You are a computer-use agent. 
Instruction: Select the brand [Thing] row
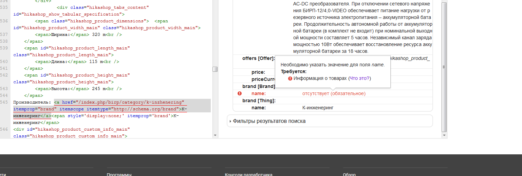259,101
